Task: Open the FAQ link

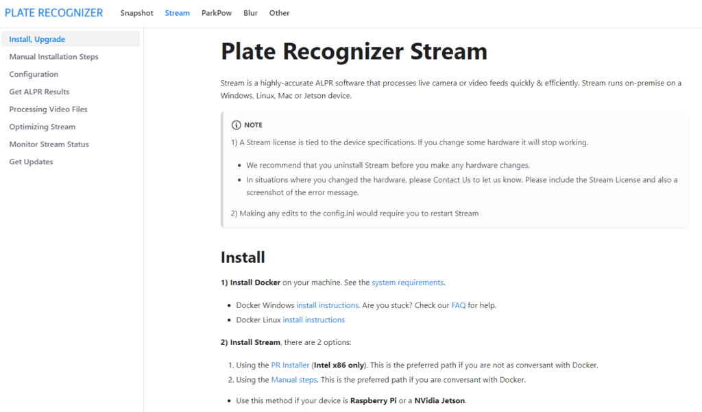Action: pyautogui.click(x=459, y=305)
